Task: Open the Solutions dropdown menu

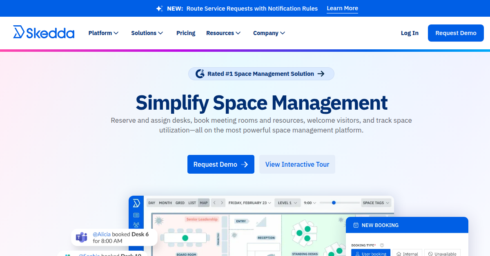Action: pyautogui.click(x=147, y=33)
